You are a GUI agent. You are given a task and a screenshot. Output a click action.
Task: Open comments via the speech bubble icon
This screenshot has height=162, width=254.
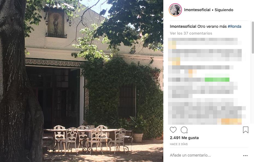(184, 130)
